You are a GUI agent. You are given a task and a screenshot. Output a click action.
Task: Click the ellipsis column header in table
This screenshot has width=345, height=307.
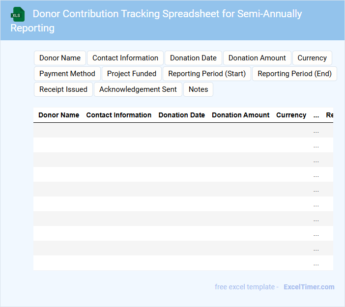point(316,115)
